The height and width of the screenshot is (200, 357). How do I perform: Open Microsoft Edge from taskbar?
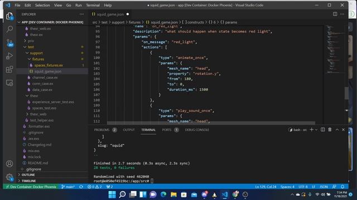[163, 194]
